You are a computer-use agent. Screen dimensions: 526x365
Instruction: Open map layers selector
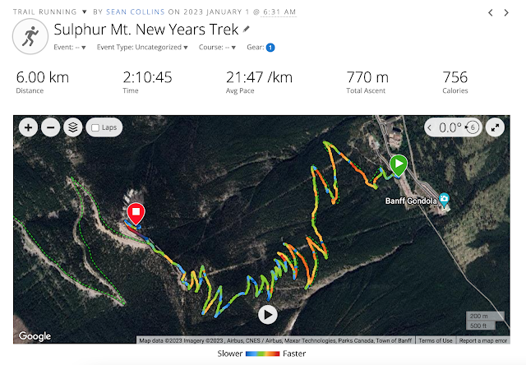point(73,127)
